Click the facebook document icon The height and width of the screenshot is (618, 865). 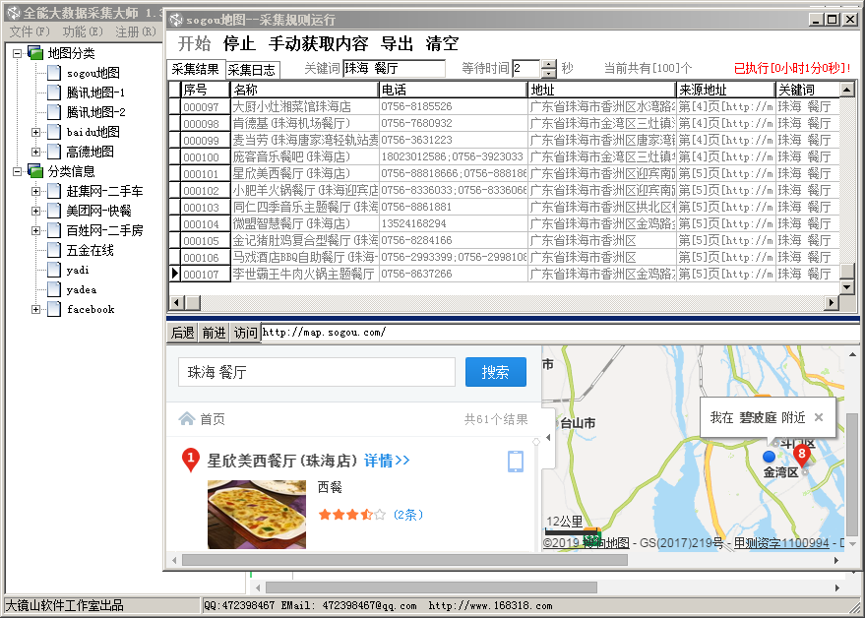click(53, 309)
